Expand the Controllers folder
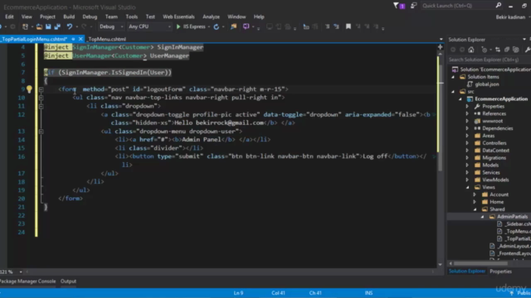 (467, 143)
